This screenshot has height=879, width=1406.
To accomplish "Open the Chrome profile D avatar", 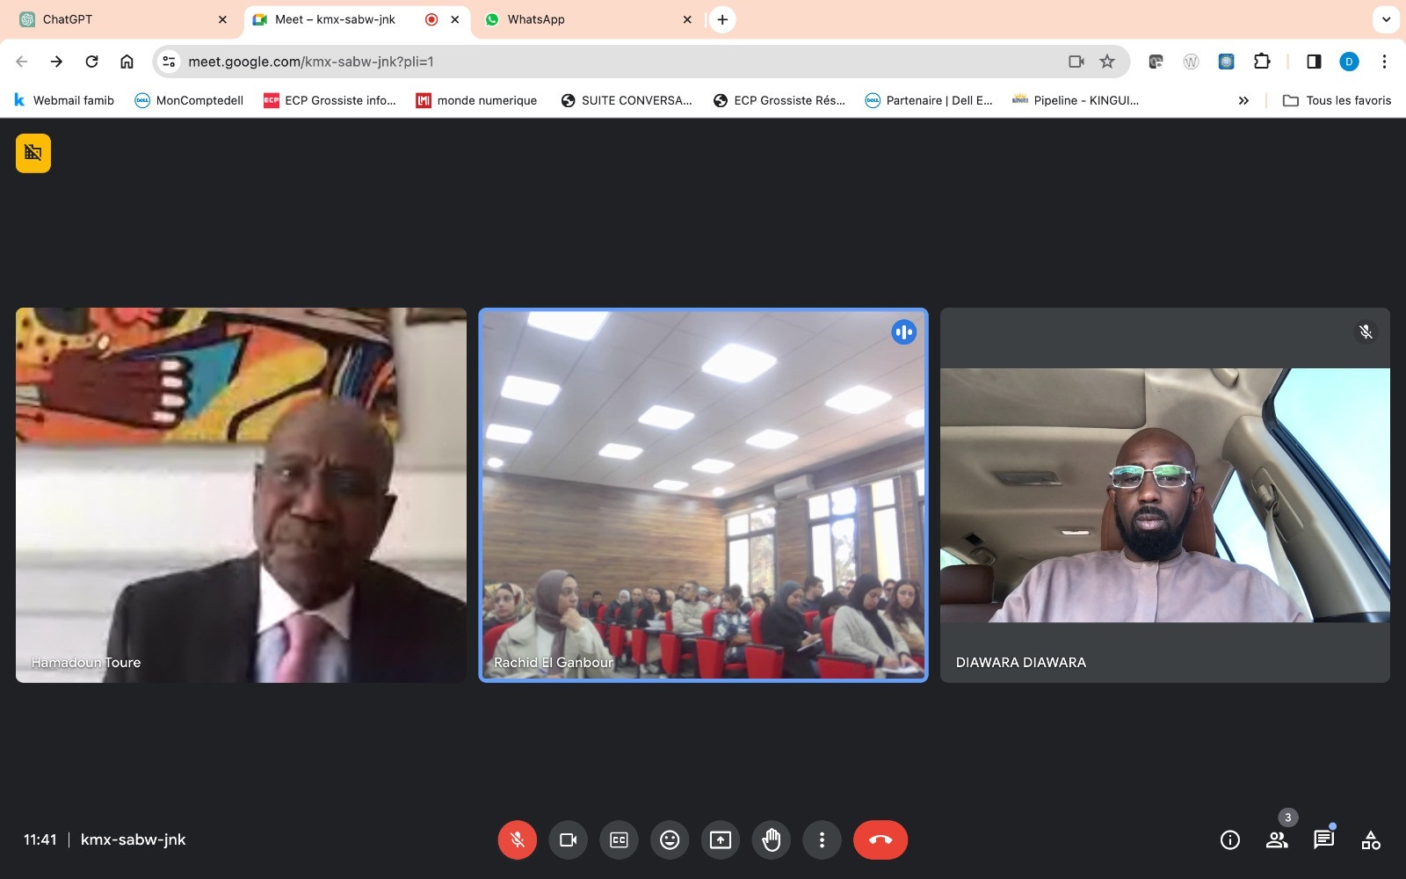I will coord(1349,62).
